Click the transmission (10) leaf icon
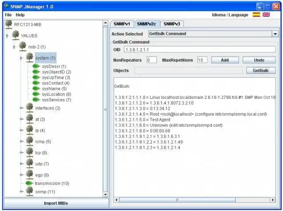 tap(29, 183)
